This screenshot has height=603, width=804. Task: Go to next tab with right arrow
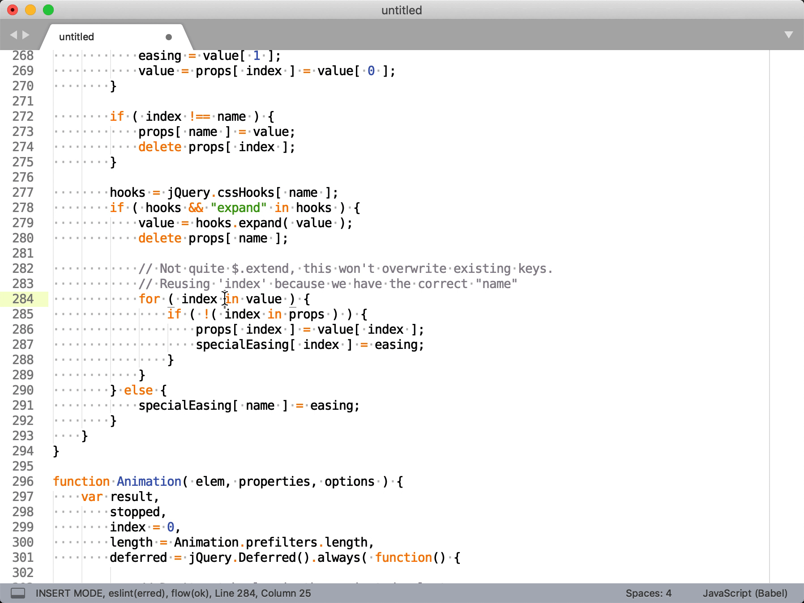(x=26, y=35)
